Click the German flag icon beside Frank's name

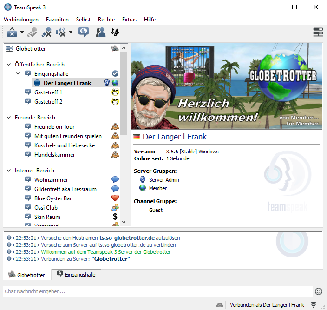137,137
